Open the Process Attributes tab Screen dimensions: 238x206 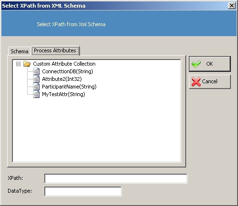tap(55, 50)
